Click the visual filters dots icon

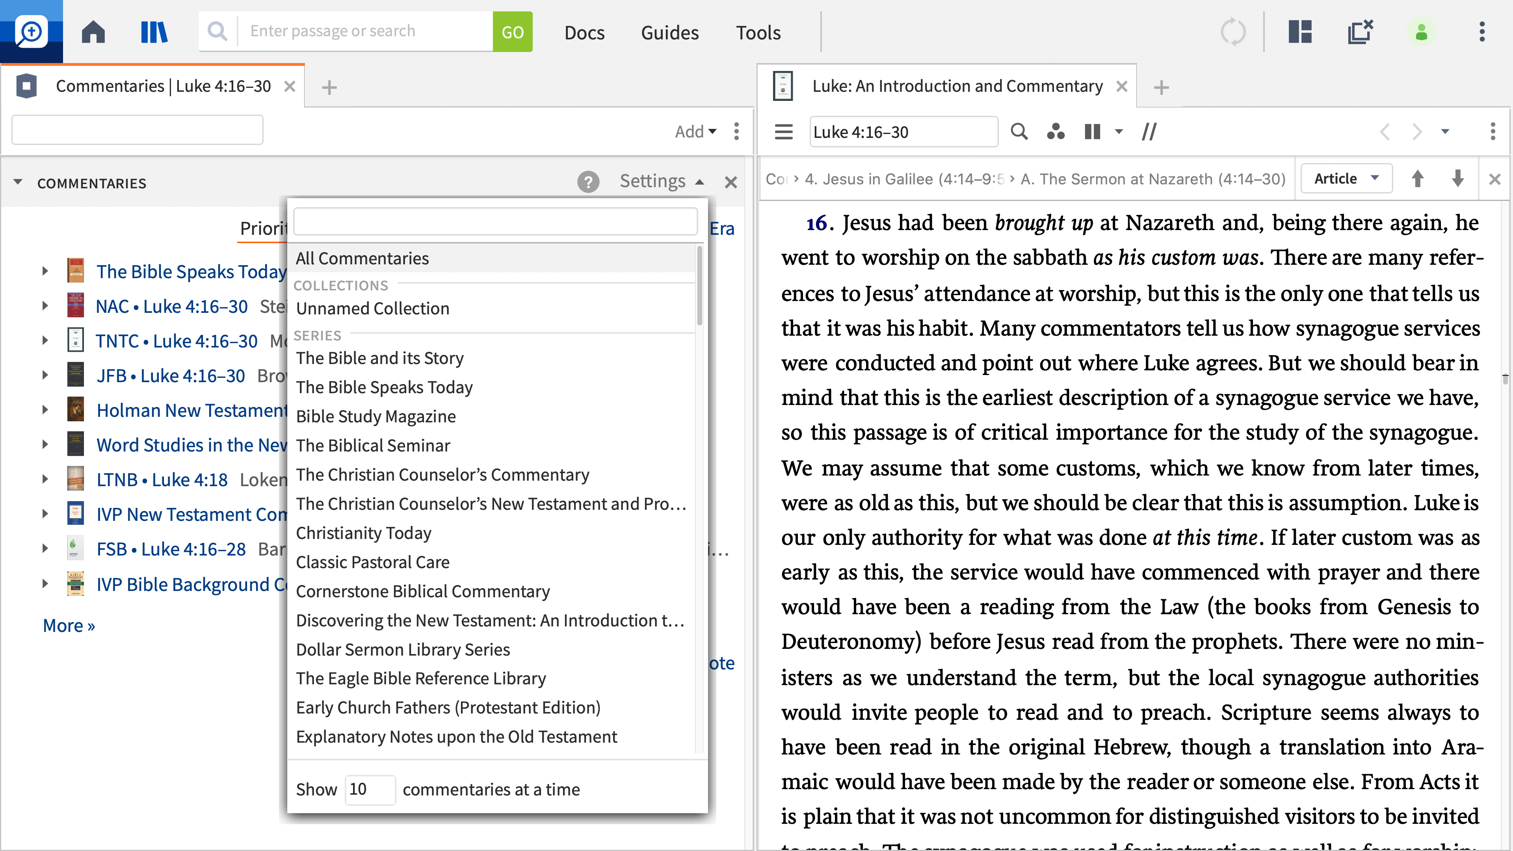[1056, 132]
